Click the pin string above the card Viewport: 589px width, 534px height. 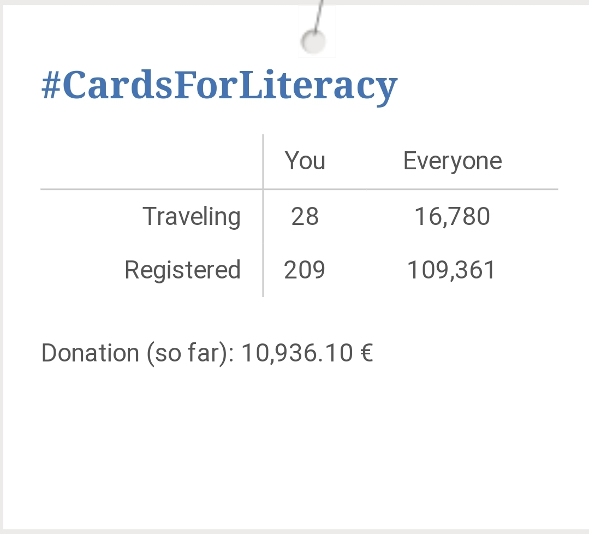pos(319,16)
